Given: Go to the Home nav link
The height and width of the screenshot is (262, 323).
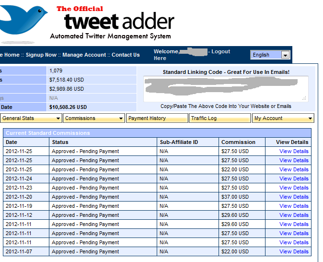Looking at the screenshot, I should [12, 55].
